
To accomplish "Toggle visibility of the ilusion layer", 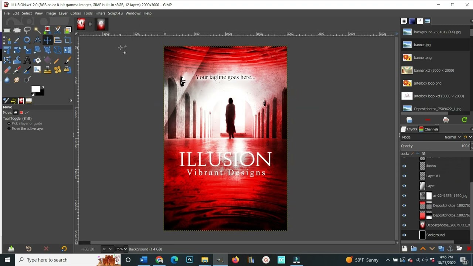I will point(404,166).
